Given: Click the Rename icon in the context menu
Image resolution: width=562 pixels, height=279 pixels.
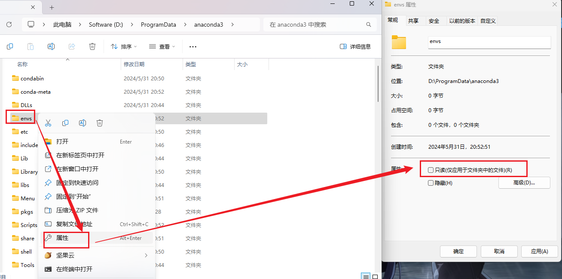Looking at the screenshot, I should 82,123.
